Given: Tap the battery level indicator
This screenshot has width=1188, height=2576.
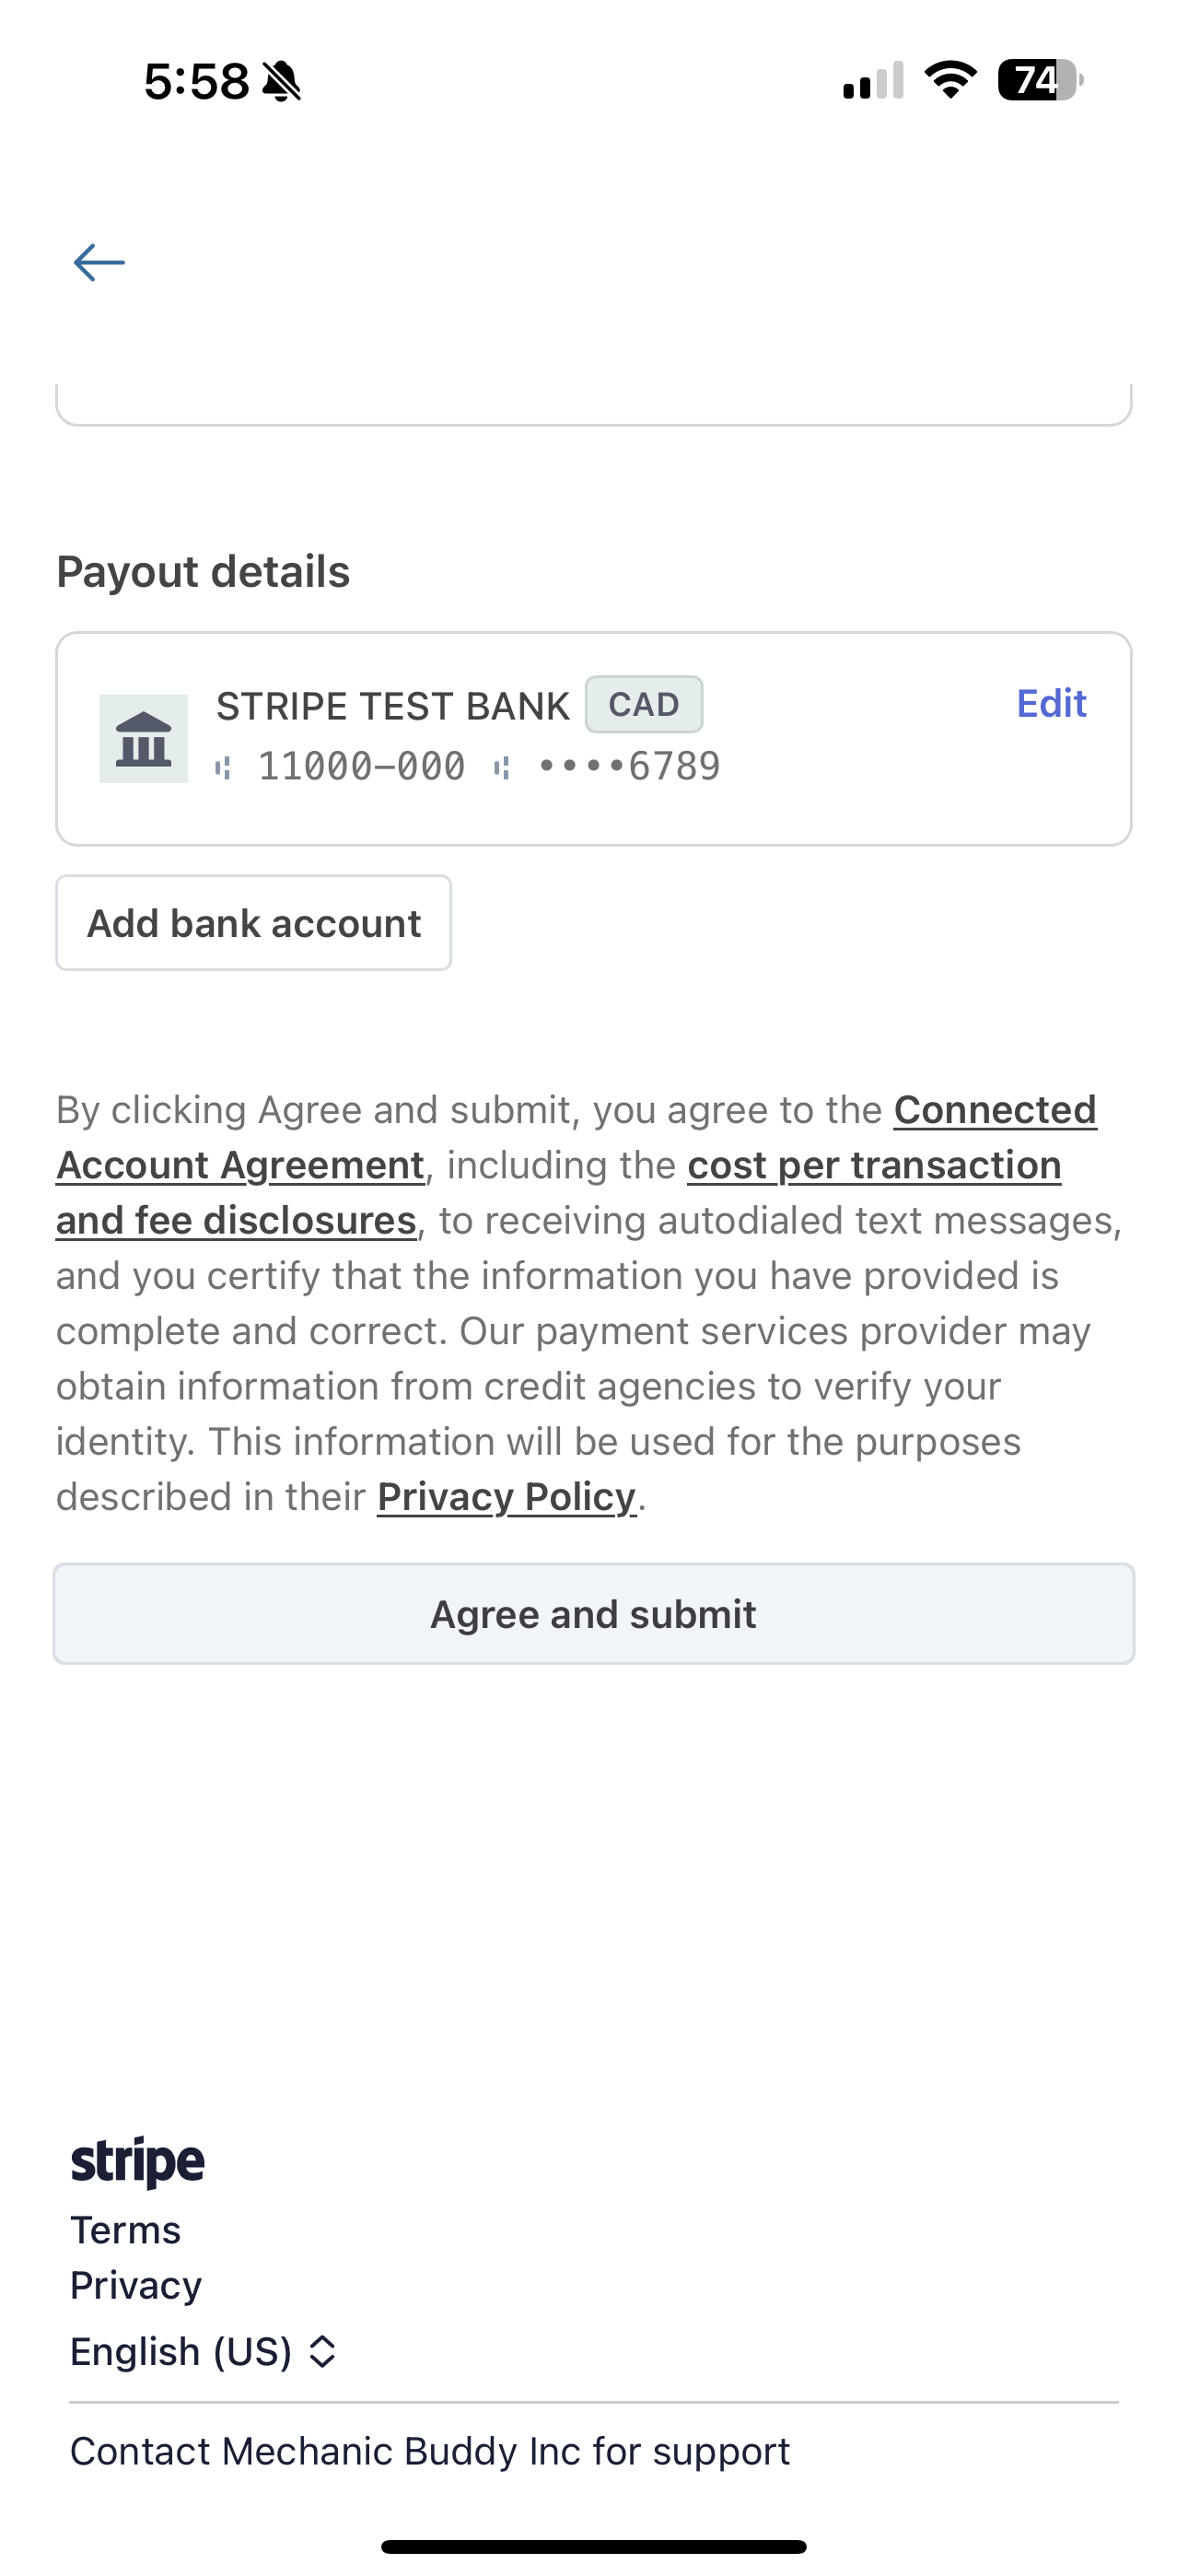Looking at the screenshot, I should click(1040, 80).
